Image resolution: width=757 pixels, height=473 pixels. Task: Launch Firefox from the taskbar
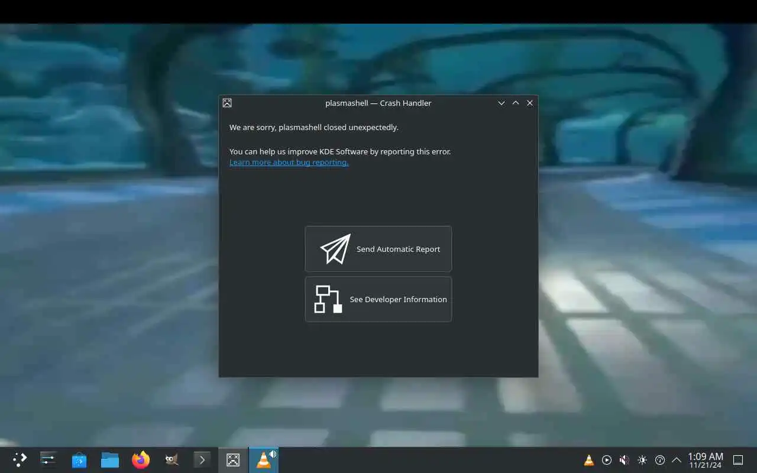(x=141, y=459)
